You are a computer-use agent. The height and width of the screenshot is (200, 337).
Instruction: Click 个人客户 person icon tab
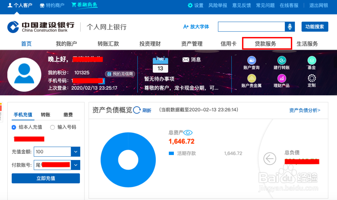coord(20,5)
